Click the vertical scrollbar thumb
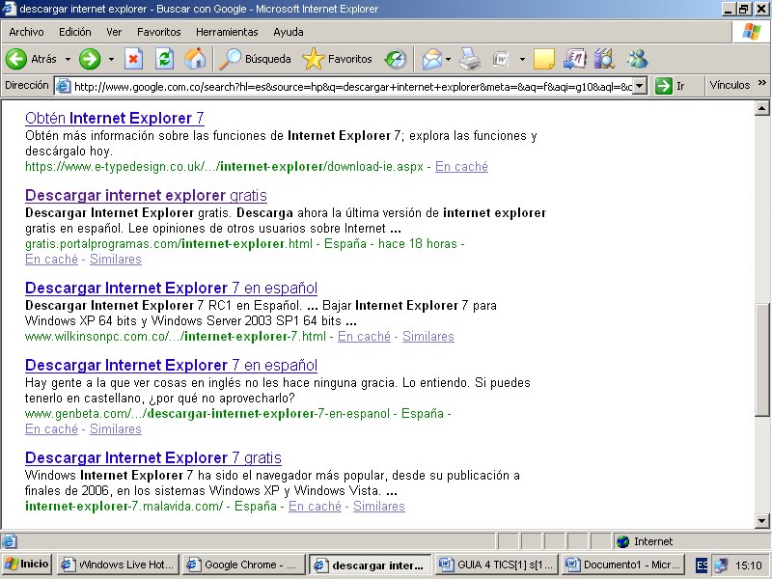 pyautogui.click(x=761, y=361)
